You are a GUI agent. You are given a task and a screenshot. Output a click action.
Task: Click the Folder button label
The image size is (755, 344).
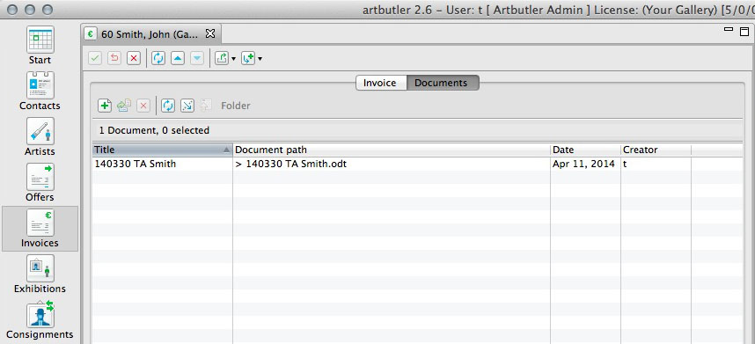(x=236, y=106)
